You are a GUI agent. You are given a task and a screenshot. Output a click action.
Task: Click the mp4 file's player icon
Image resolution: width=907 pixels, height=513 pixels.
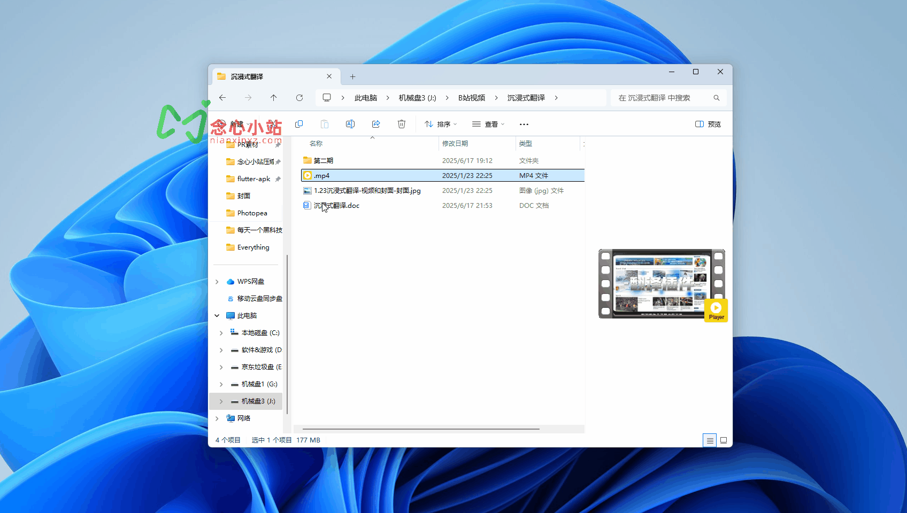coord(308,175)
